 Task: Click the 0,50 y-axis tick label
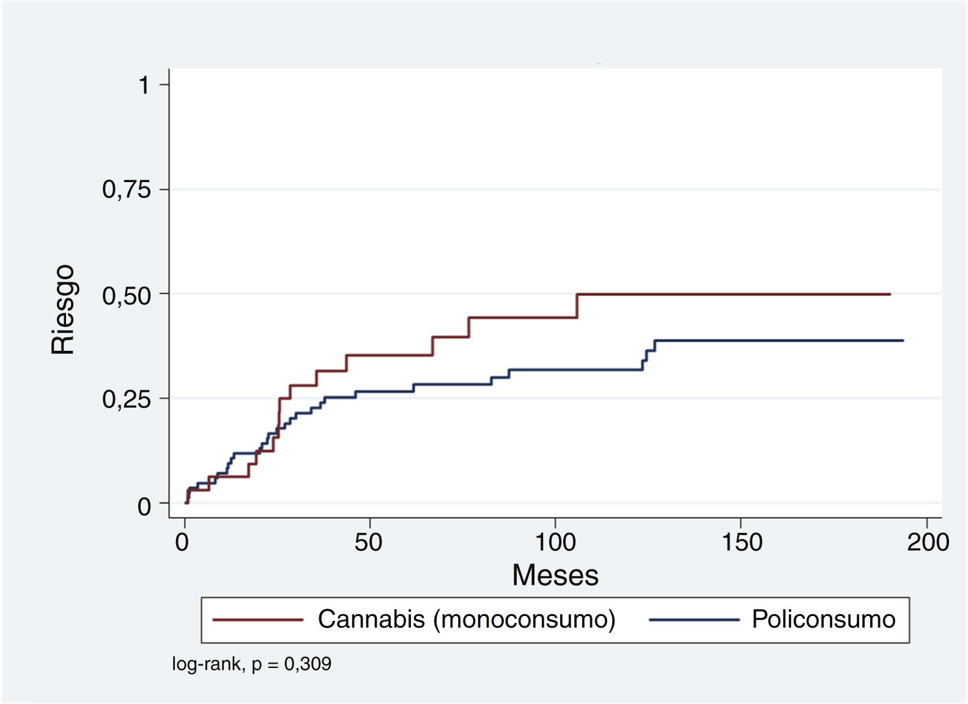click(127, 296)
